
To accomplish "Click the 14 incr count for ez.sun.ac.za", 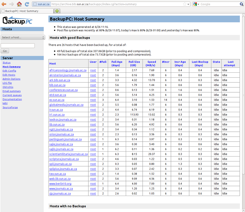I will [166, 100].
